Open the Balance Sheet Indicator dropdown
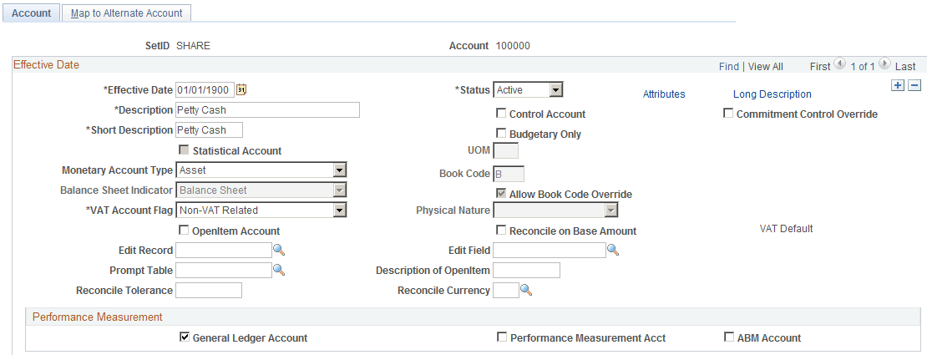This screenshot has width=927, height=355. [x=261, y=190]
